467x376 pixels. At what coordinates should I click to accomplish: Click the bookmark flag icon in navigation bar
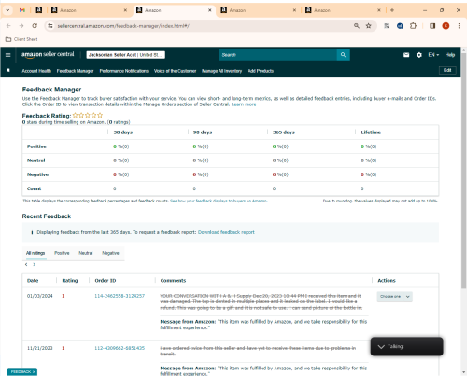[8, 71]
